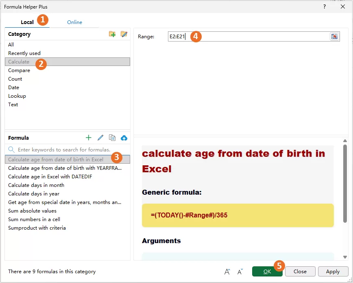Image resolution: width=353 pixels, height=283 pixels.
Task: Click the description scroll down arrow
Action: (345, 257)
